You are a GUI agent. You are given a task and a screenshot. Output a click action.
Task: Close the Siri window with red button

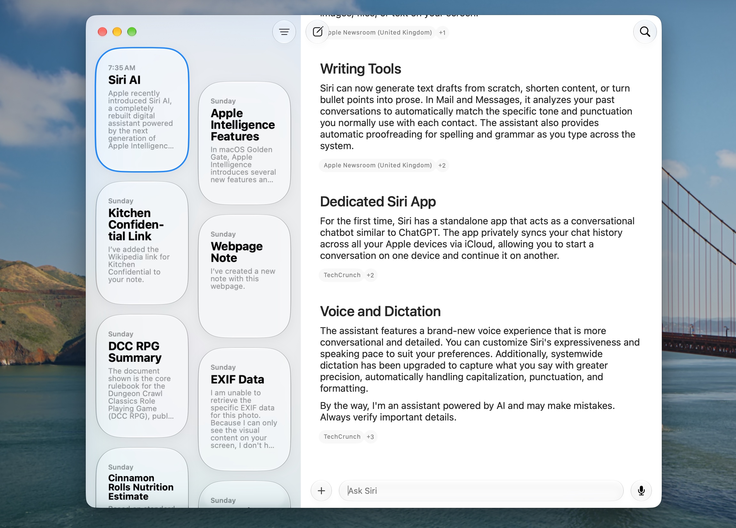[x=102, y=32]
